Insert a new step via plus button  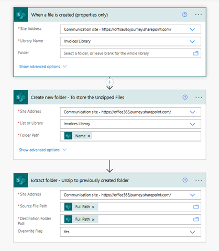109,82
